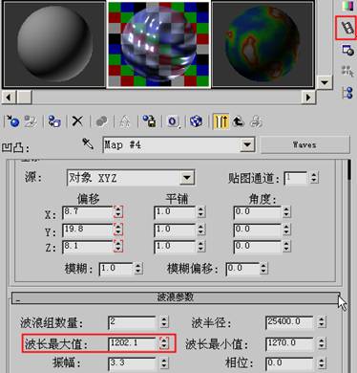
Task: Pick material with the eyedropper tool
Action: tap(88, 144)
